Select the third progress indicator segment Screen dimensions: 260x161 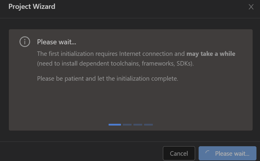coord(138,125)
